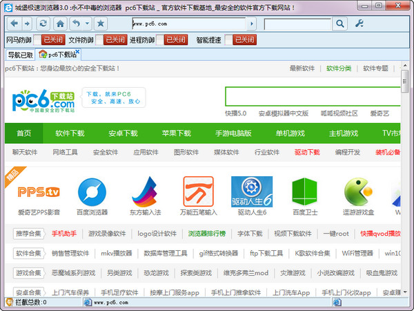Click the 驱动人生6 gear icon
Screen dimensions: 414x311
coord(252,192)
